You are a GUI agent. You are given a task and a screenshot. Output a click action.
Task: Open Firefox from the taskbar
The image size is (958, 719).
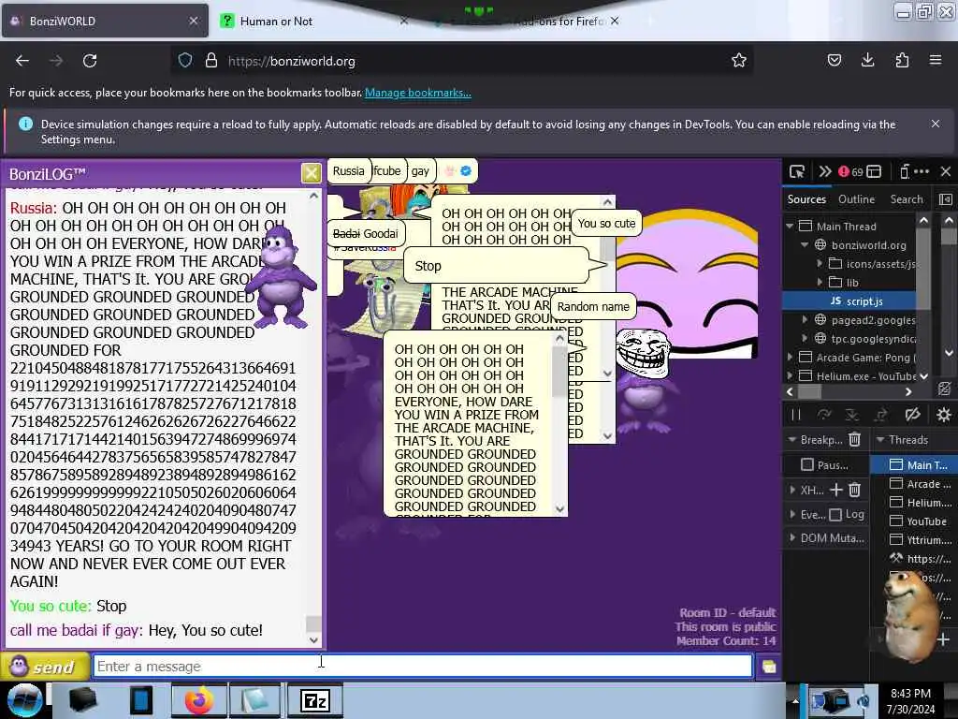point(198,700)
